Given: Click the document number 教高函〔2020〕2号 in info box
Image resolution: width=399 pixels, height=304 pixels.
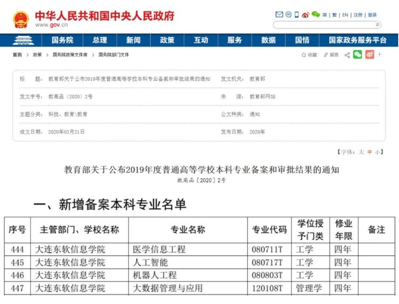Looking at the screenshot, I should (70, 96).
